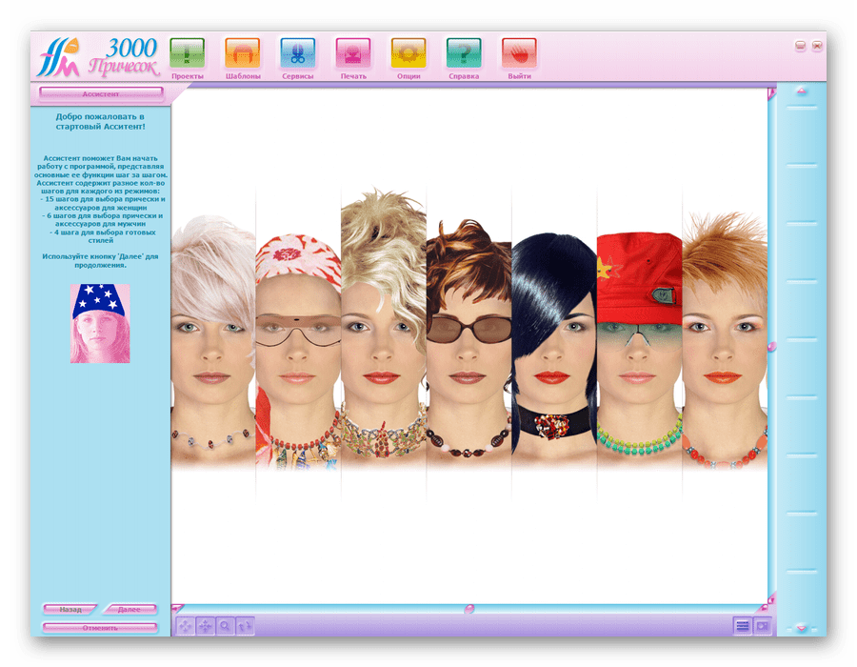This screenshot has height=667, width=857.
Task: Click the first bottom toolbar pan icon
Action: coord(185,626)
